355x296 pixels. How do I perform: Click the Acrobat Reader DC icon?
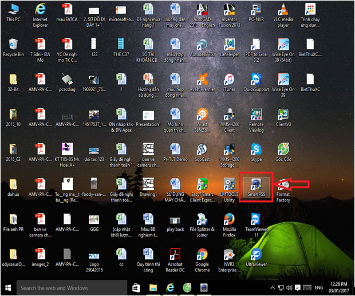pos(175,255)
